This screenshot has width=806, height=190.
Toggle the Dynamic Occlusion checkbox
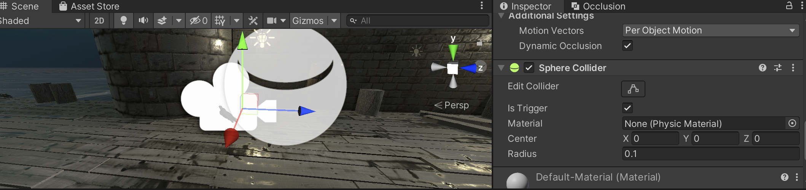coord(628,46)
